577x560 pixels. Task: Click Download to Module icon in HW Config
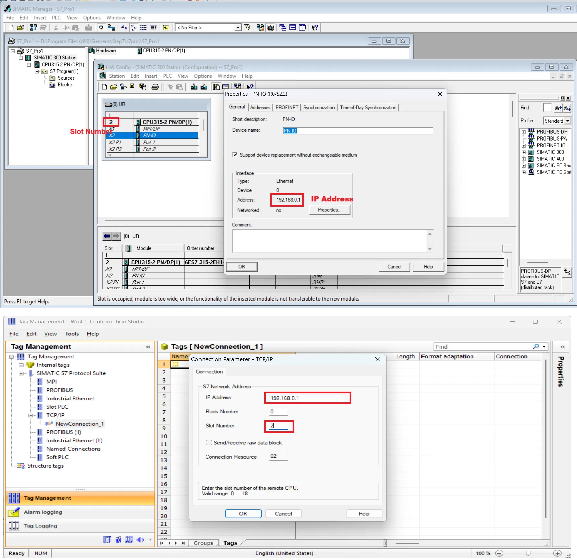pyautogui.click(x=194, y=87)
